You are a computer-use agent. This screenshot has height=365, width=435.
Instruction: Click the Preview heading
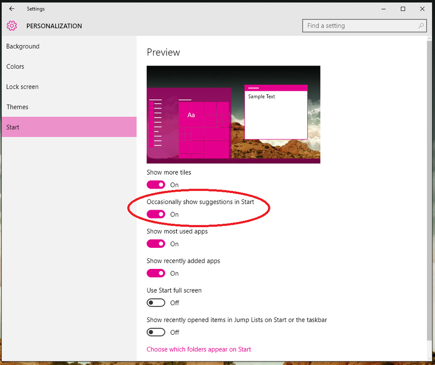point(163,52)
